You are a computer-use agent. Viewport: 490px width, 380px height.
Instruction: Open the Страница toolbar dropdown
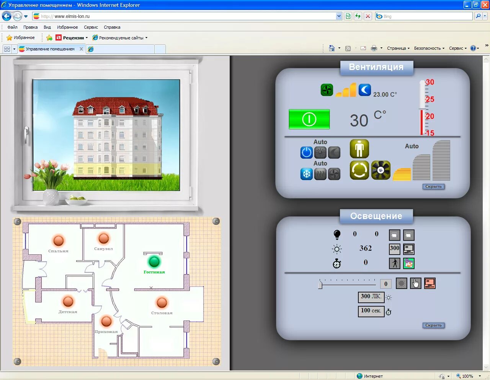pos(398,48)
